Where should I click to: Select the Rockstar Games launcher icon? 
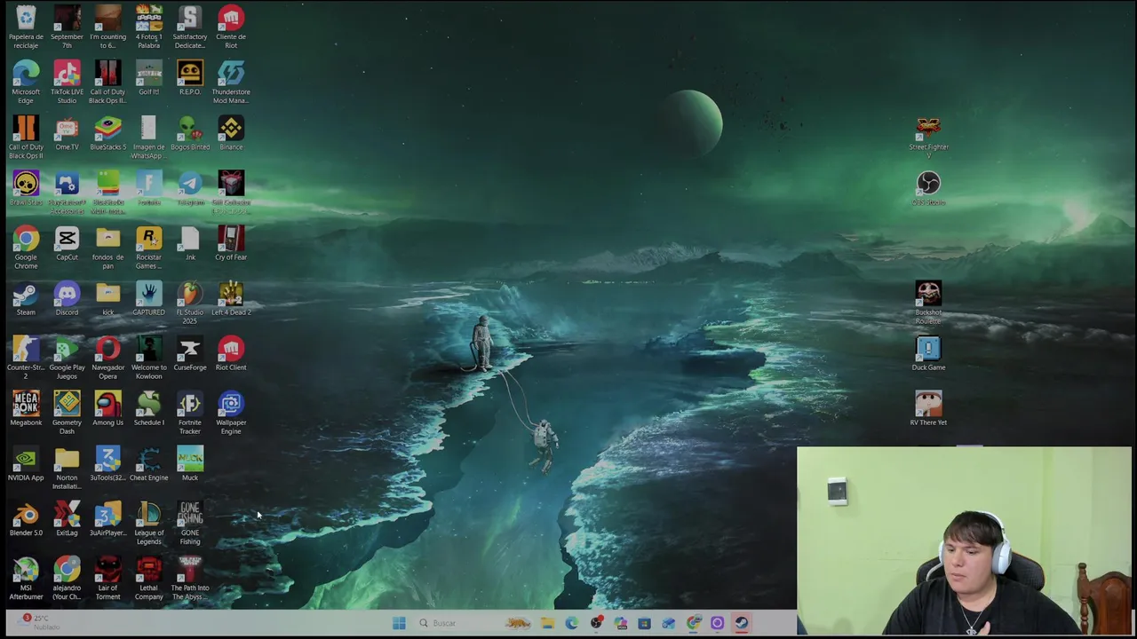pyautogui.click(x=148, y=248)
